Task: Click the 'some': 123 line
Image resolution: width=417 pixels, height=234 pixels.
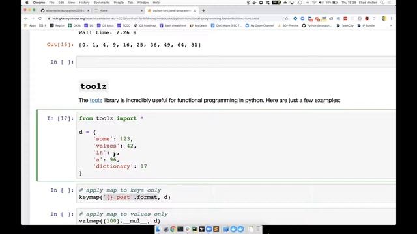Action: coord(113,139)
